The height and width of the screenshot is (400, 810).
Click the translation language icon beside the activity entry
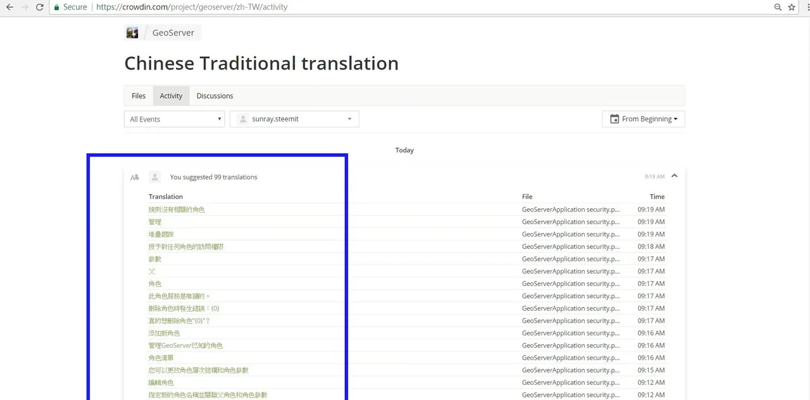coord(135,177)
